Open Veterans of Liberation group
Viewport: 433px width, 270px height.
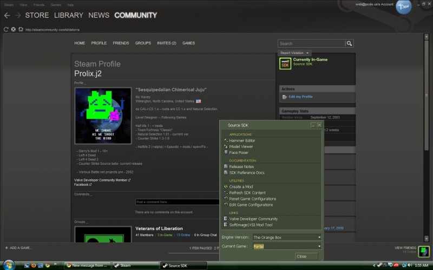click(159, 228)
